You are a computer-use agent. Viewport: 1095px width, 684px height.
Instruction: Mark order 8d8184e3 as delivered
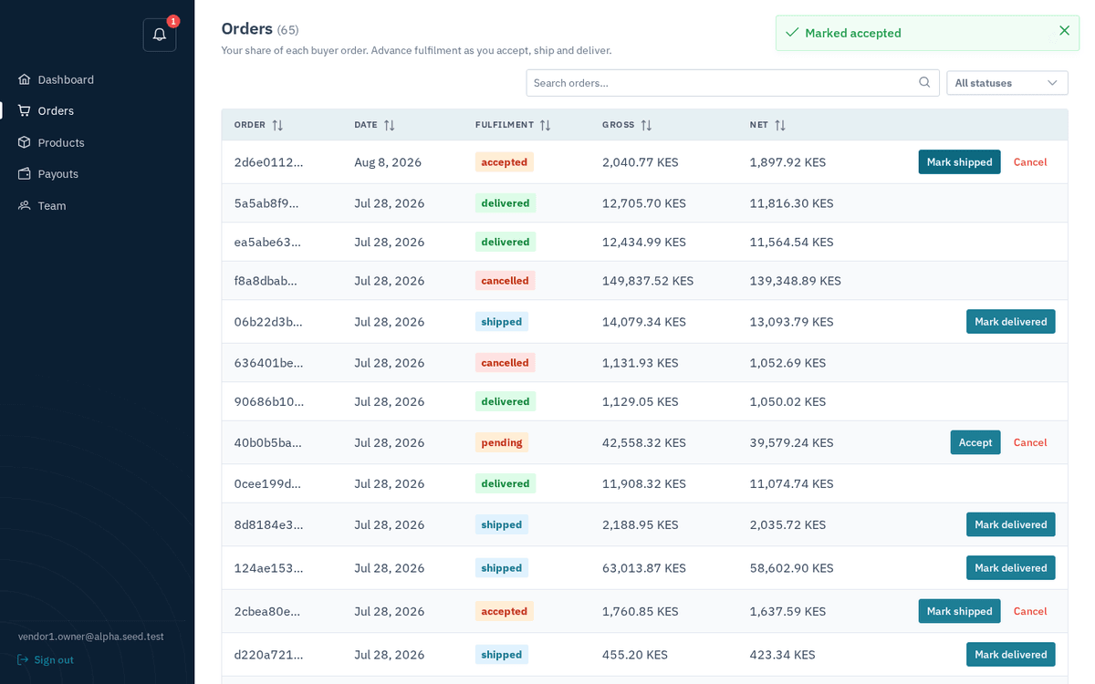click(x=1011, y=524)
